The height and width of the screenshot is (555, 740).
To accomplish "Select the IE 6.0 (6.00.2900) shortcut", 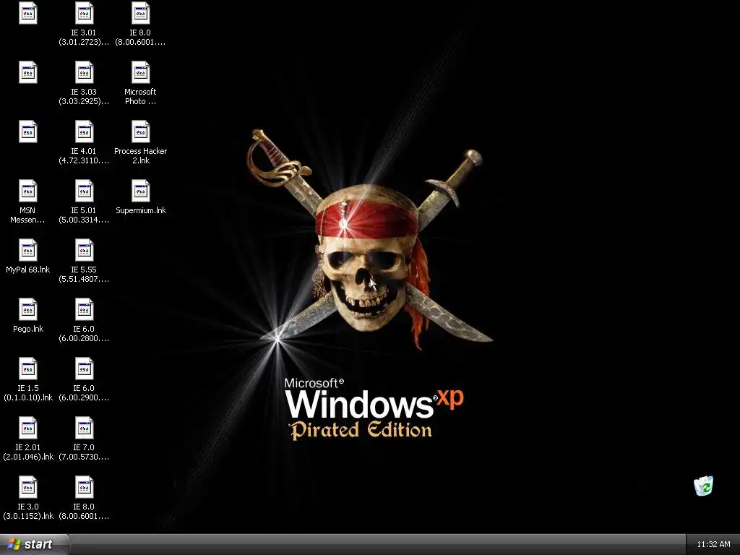I will (x=84, y=369).
